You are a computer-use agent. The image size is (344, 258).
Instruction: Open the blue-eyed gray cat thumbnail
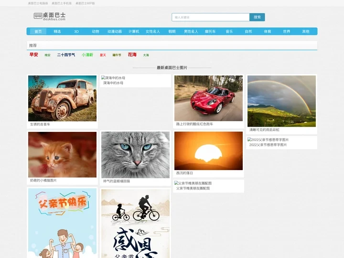click(135, 155)
